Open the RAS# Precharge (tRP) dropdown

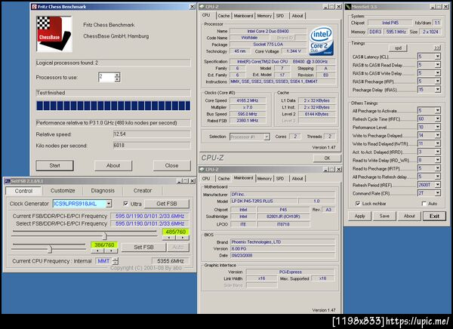[x=438, y=81]
